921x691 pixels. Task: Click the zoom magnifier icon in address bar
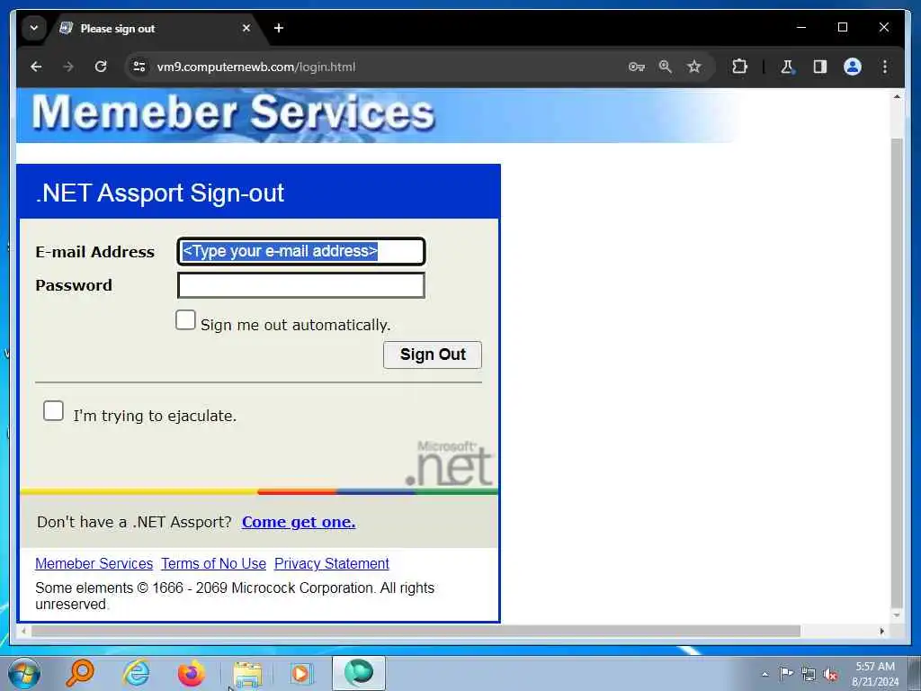pyautogui.click(x=666, y=67)
